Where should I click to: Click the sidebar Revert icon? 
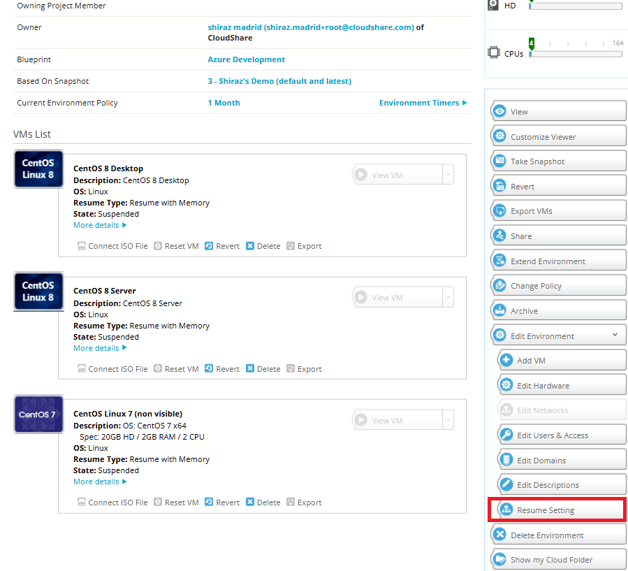[499, 186]
